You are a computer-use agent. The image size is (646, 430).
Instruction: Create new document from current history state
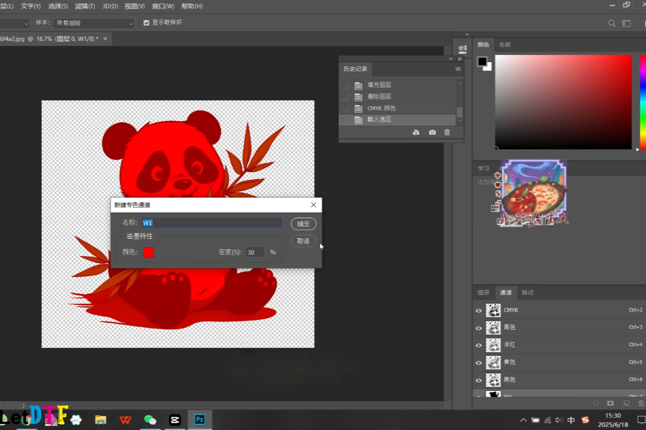coord(416,132)
